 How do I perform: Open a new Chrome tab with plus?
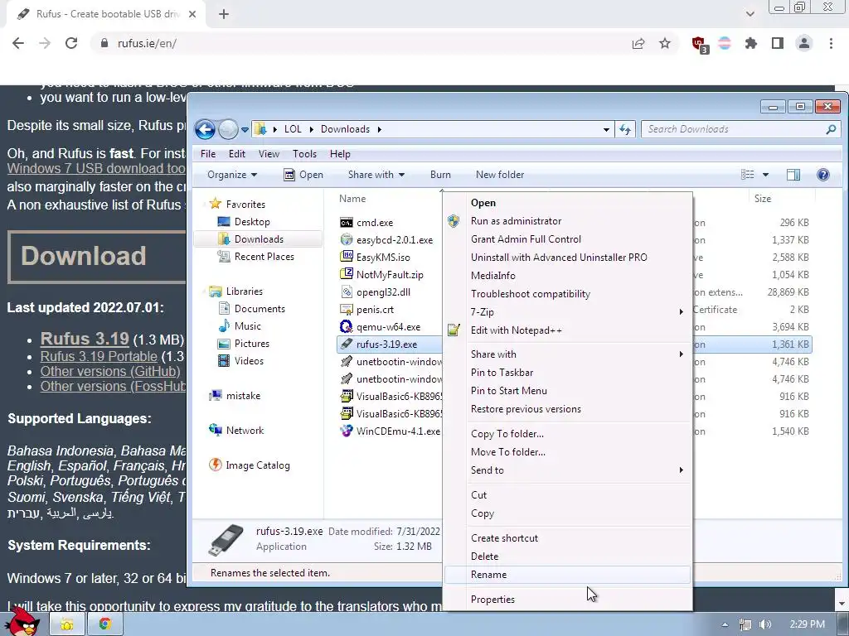(224, 14)
